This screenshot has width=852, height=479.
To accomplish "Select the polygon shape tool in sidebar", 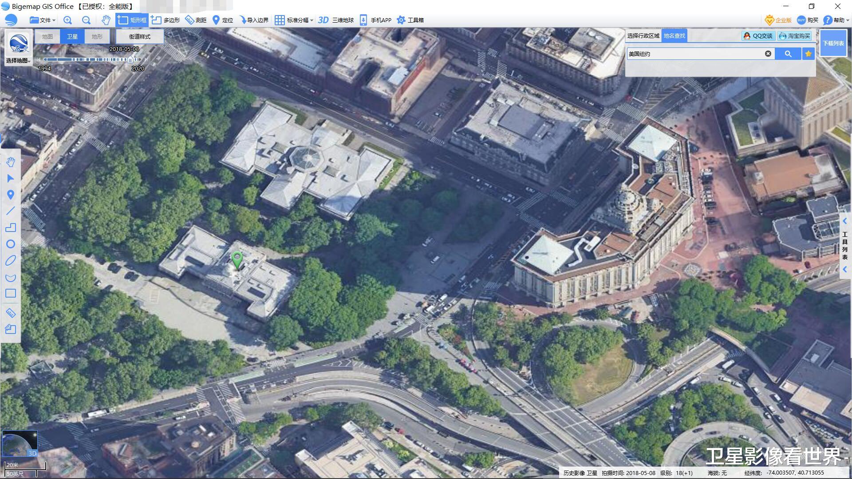I will tap(11, 228).
